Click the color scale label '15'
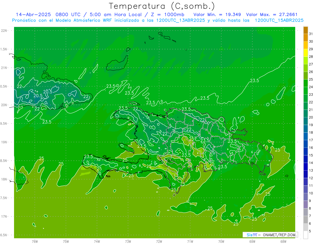 (311, 155)
